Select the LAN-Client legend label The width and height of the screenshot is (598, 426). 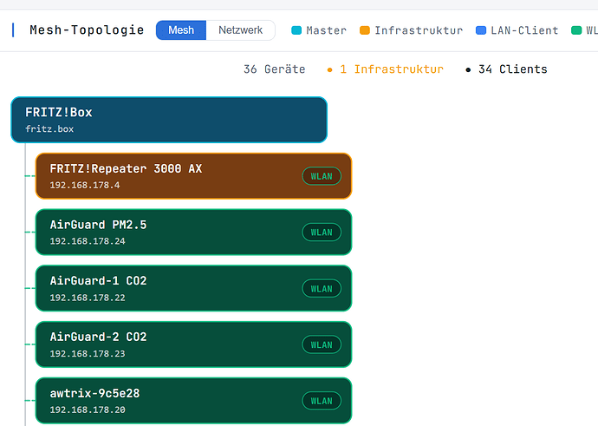coord(524,30)
